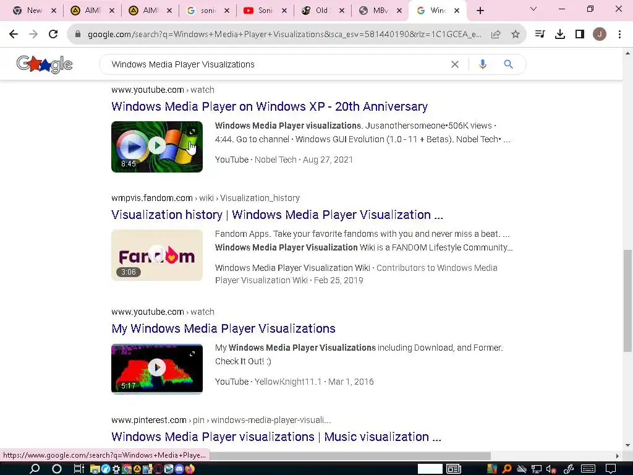Screen dimensions: 633x475
Task: Click the address bar URL
Action: coord(284,35)
